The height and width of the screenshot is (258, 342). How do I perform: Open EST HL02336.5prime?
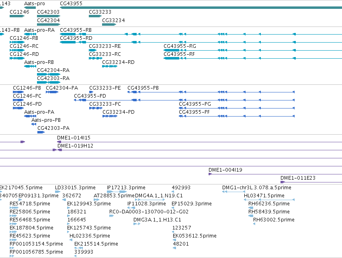click(x=71, y=240)
